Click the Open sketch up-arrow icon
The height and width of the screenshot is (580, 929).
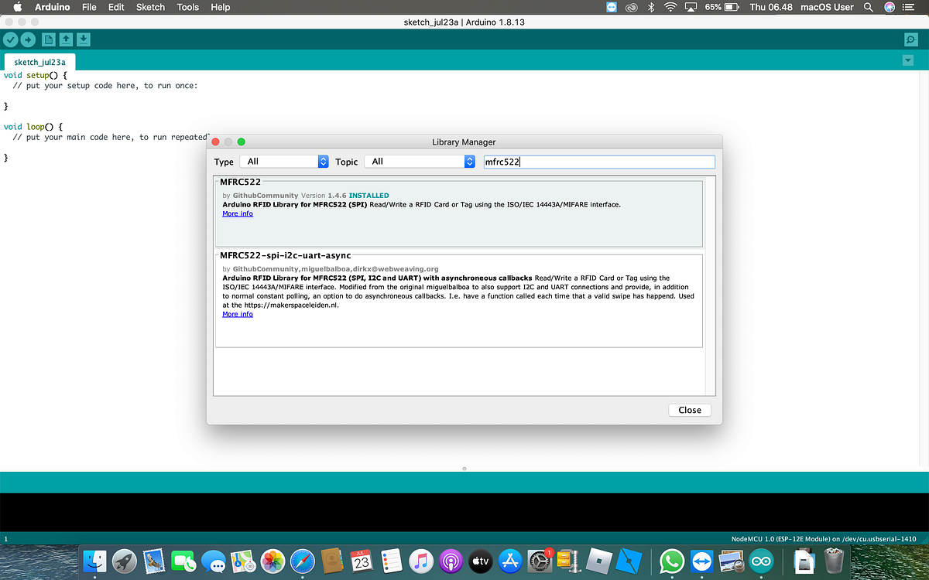pos(66,39)
